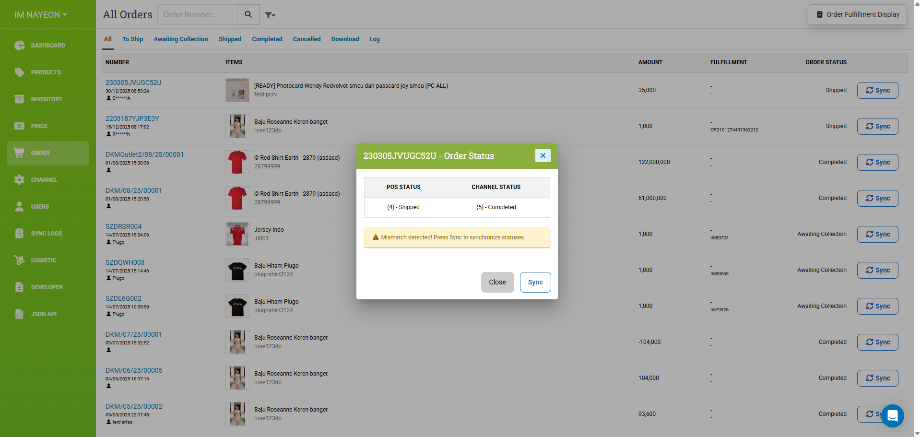Switch to the Awaiting Collection tab

pyautogui.click(x=180, y=39)
